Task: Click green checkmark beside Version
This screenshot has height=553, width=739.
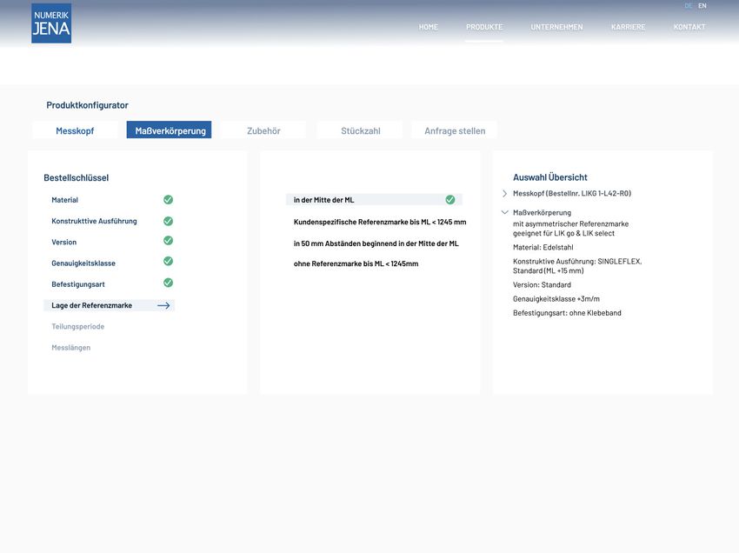Action: pyautogui.click(x=168, y=241)
